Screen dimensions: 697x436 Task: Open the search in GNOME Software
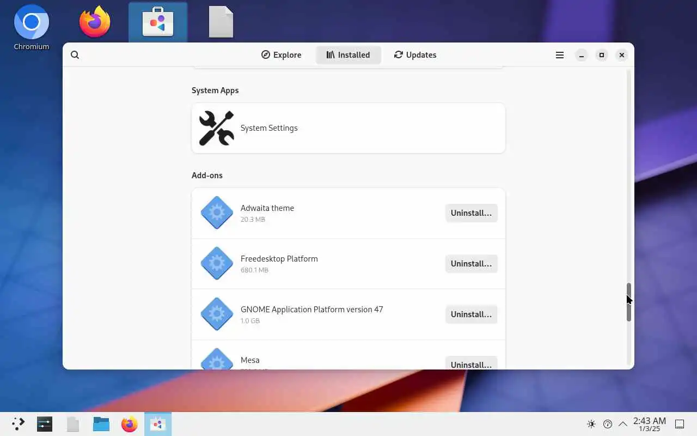pyautogui.click(x=75, y=55)
